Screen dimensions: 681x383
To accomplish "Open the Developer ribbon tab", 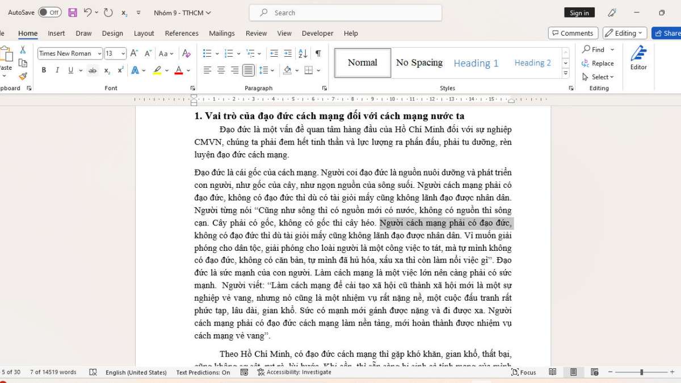I will click(317, 33).
